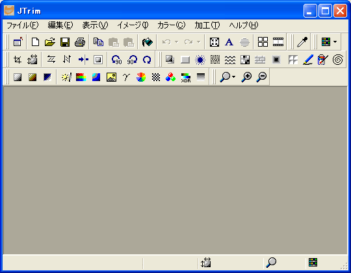Viewport: 351px width, 273px height.
Task: Click the status bar color grid icon
Action: coord(313,262)
